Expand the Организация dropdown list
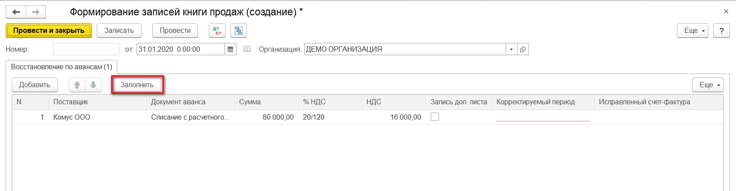736x191 pixels. 511,50
